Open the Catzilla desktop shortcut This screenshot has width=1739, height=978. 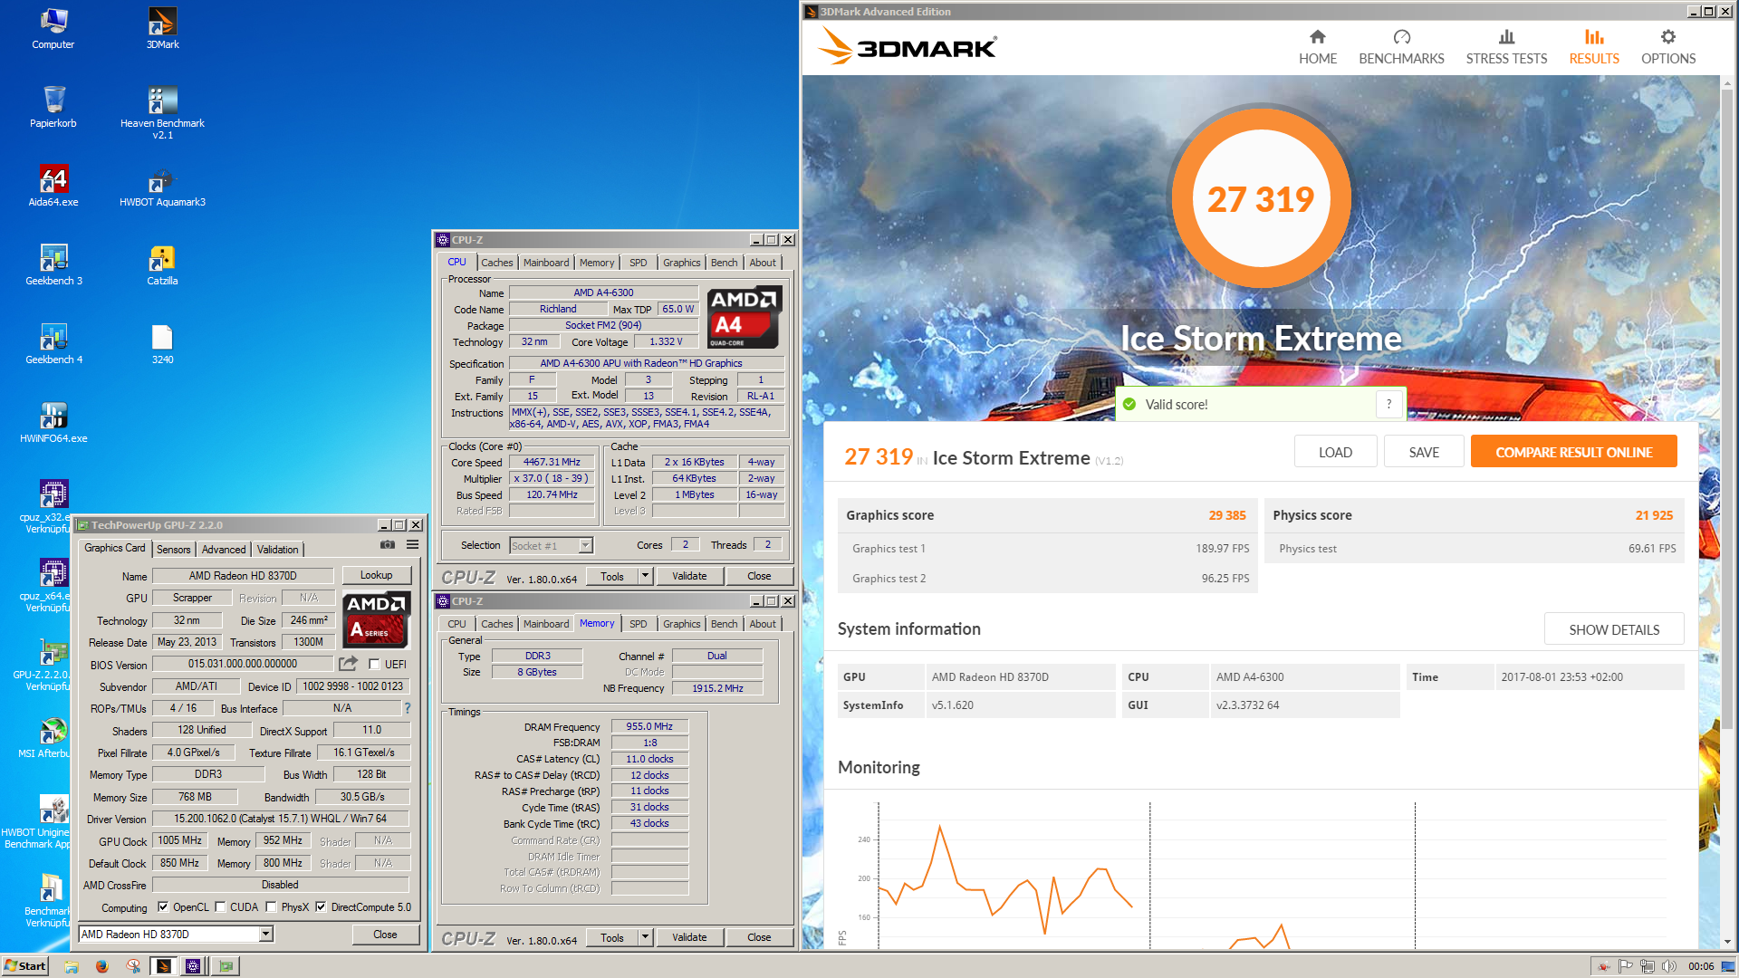coord(162,264)
